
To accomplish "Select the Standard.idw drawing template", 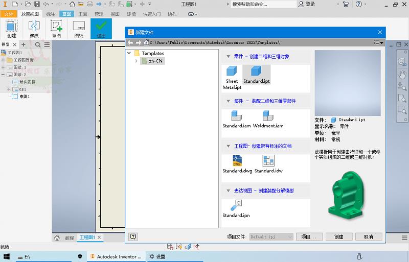I will 268,164.
